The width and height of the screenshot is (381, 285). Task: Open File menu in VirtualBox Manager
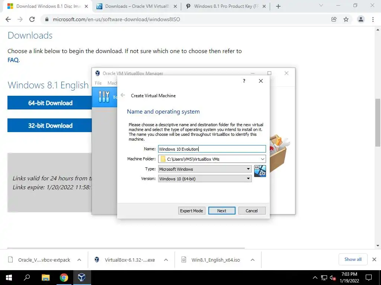click(98, 83)
